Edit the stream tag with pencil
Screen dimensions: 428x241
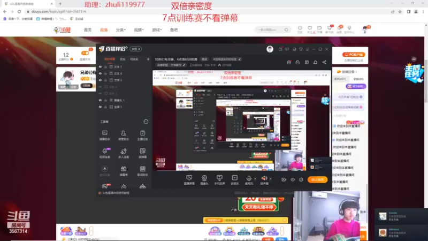[239, 59]
